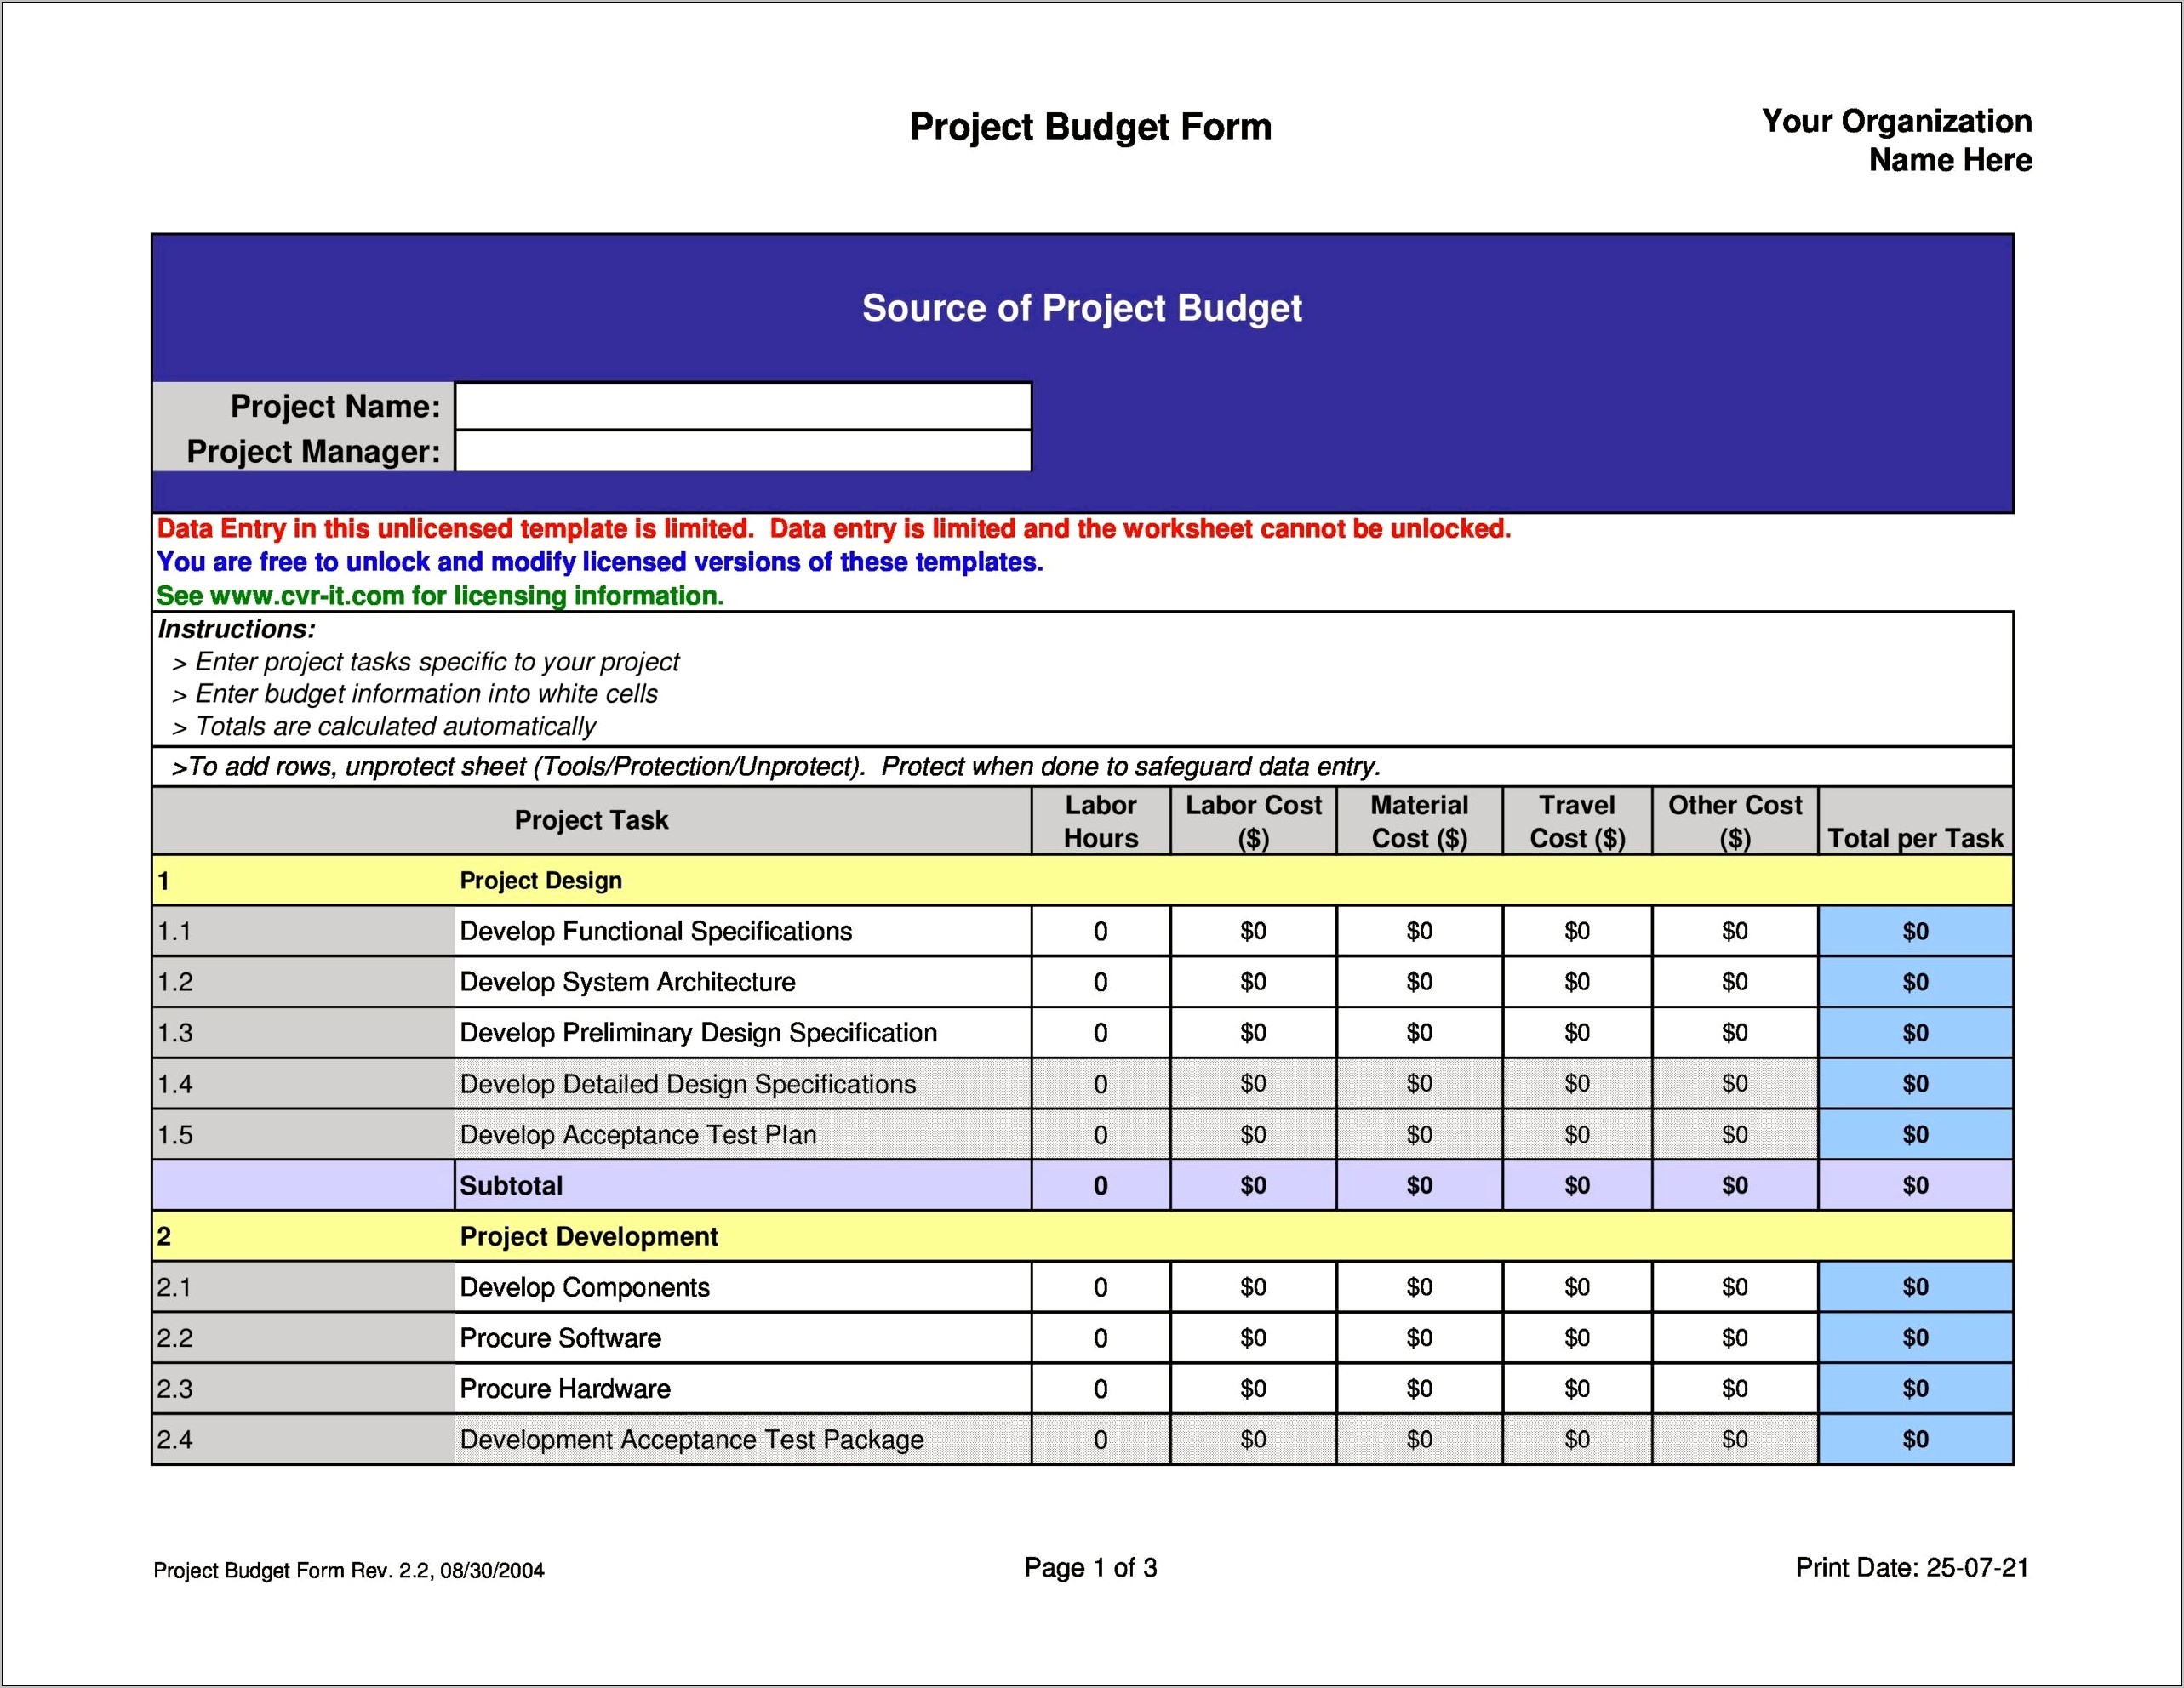Click Total per Task cell for Procure Hardware
2184x1688 pixels.
click(x=1916, y=1389)
